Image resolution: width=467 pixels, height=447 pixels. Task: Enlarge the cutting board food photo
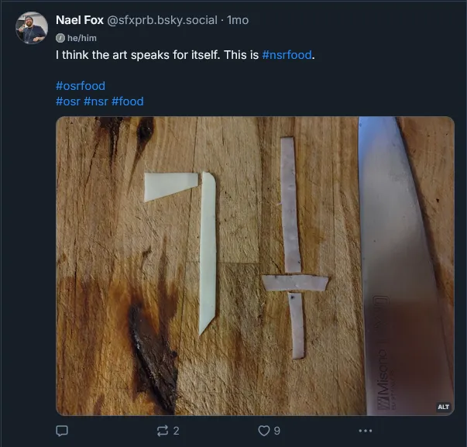pyautogui.click(x=255, y=266)
